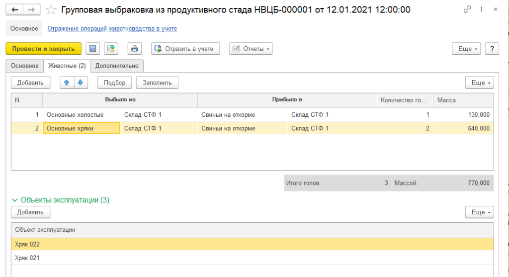
Task: Add document to favorites with star icon
Action: point(50,9)
